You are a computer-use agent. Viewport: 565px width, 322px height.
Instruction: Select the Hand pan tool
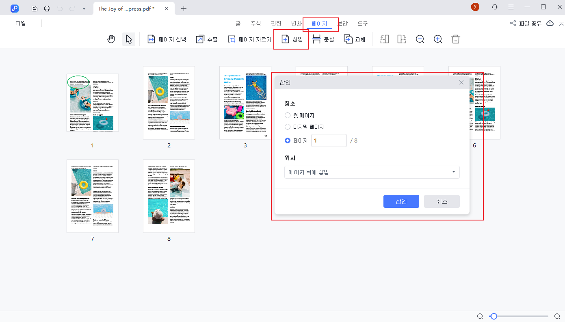[x=111, y=39]
